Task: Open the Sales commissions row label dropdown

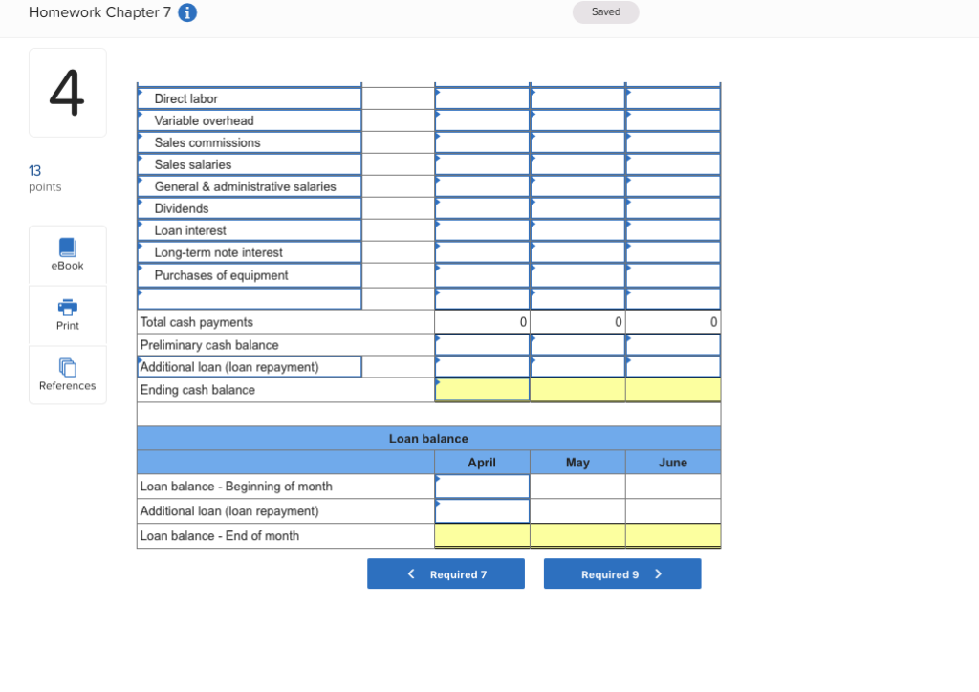Action: (x=250, y=142)
